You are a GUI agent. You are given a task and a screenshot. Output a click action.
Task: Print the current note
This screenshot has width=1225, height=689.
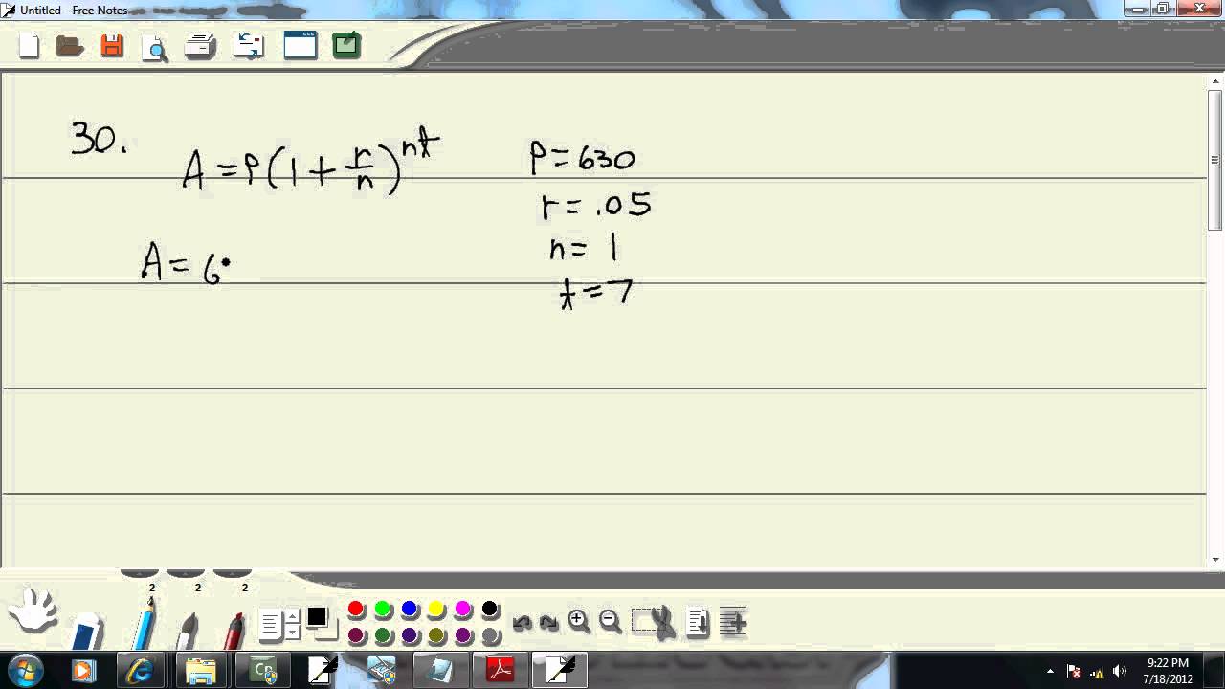point(200,46)
